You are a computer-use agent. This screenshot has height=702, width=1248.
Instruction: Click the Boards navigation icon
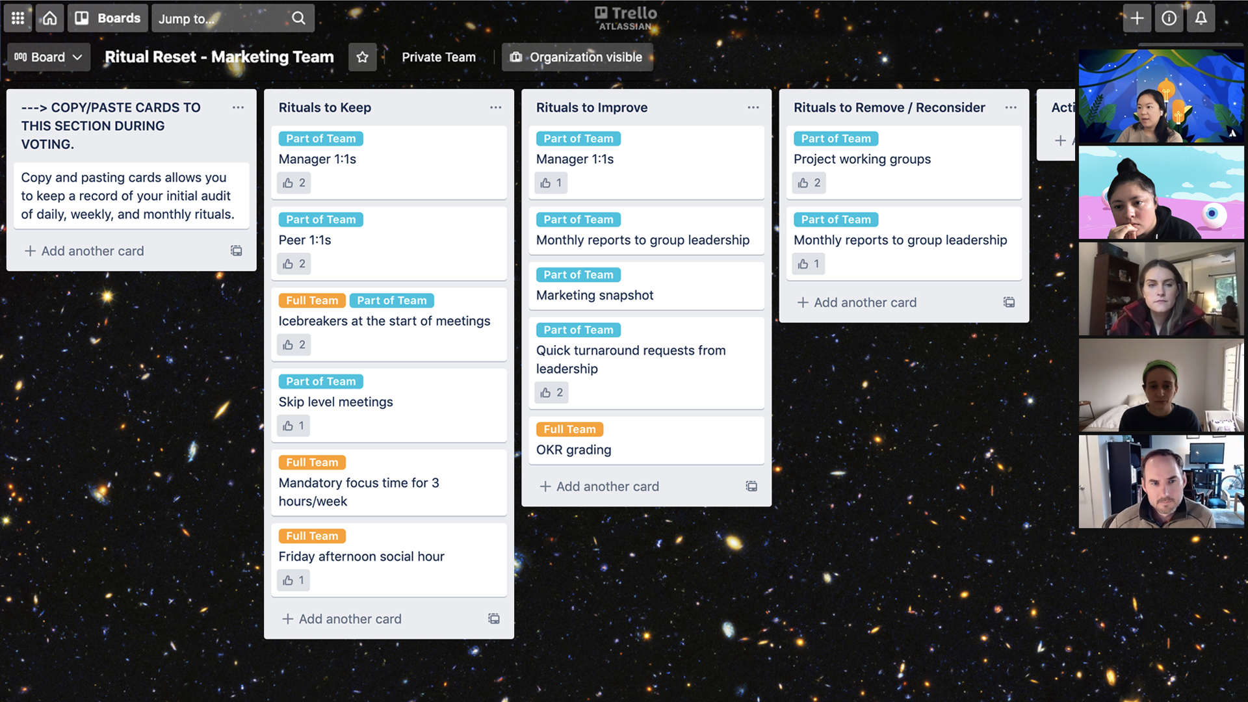click(83, 18)
